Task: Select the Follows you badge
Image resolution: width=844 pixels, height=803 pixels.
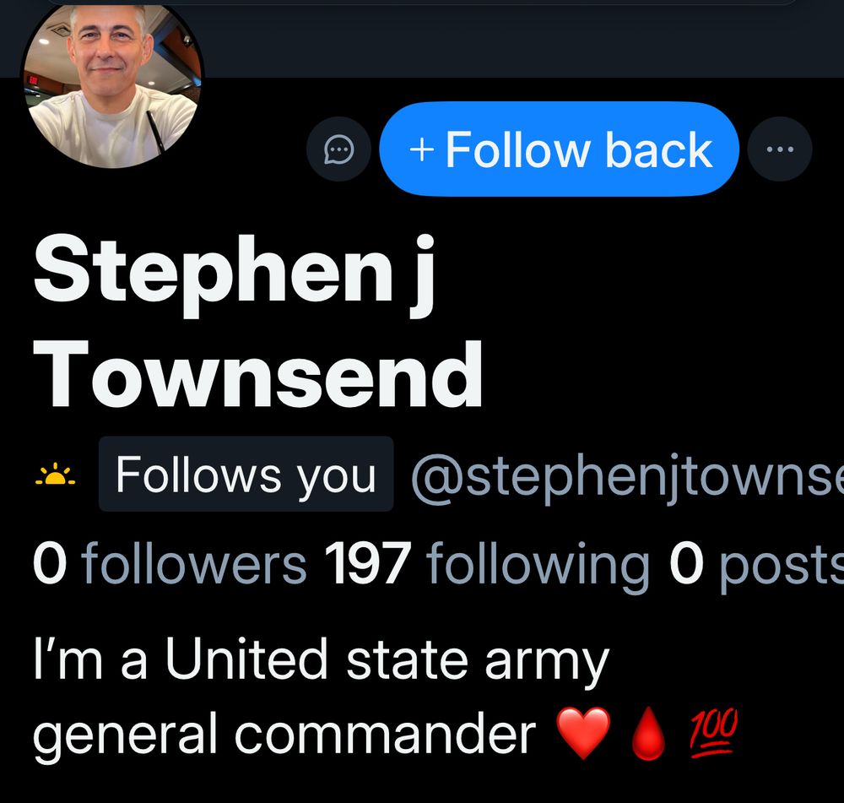Action: [x=246, y=474]
